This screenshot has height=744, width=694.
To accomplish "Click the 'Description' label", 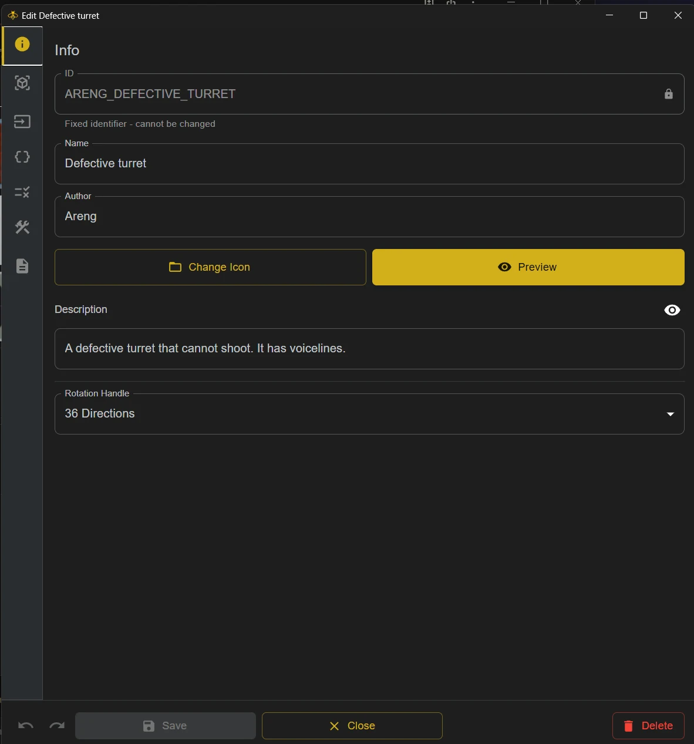I will tap(81, 309).
